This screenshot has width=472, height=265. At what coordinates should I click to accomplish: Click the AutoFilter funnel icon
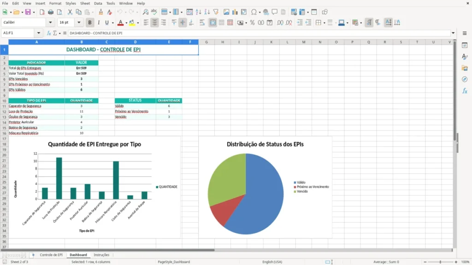216,12
